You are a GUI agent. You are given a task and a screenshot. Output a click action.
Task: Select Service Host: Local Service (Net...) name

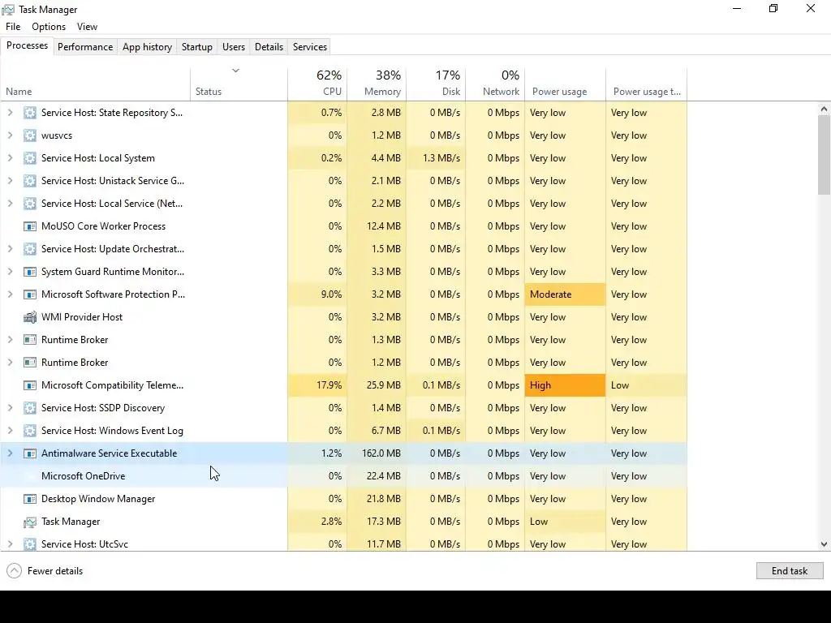coord(112,204)
